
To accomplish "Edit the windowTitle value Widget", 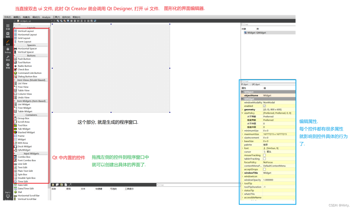I will pyautogui.click(x=279, y=173).
